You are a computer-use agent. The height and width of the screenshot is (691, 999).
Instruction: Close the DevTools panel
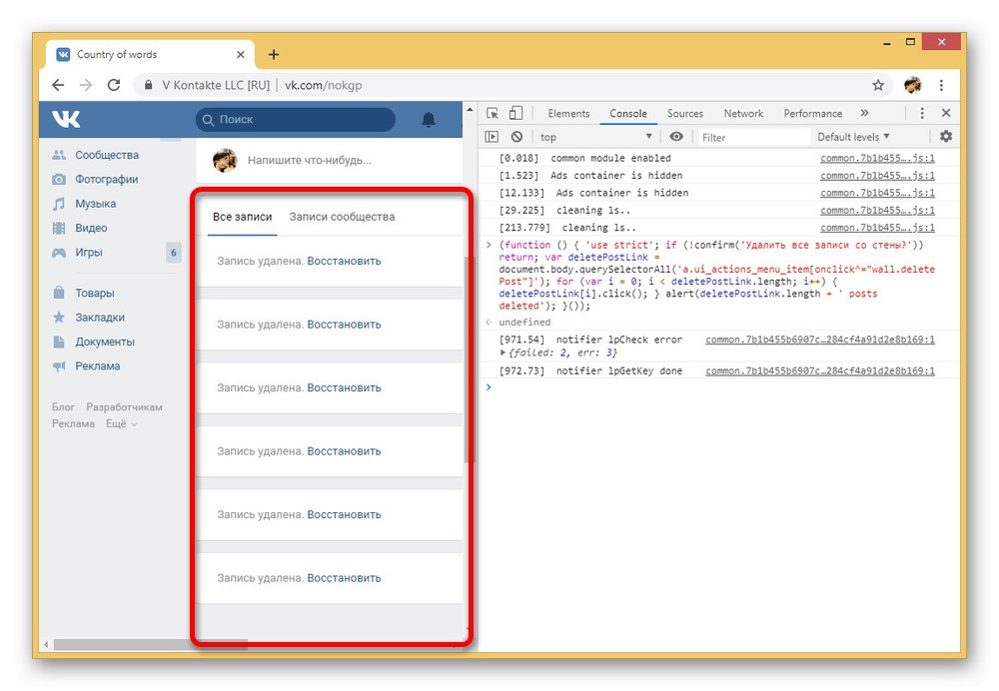click(946, 113)
